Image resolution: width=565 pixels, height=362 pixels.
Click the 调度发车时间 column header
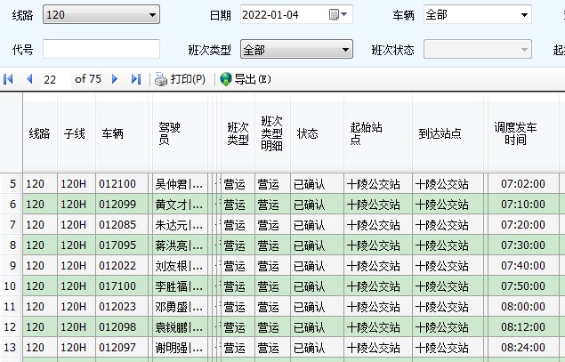pyautogui.click(x=523, y=133)
